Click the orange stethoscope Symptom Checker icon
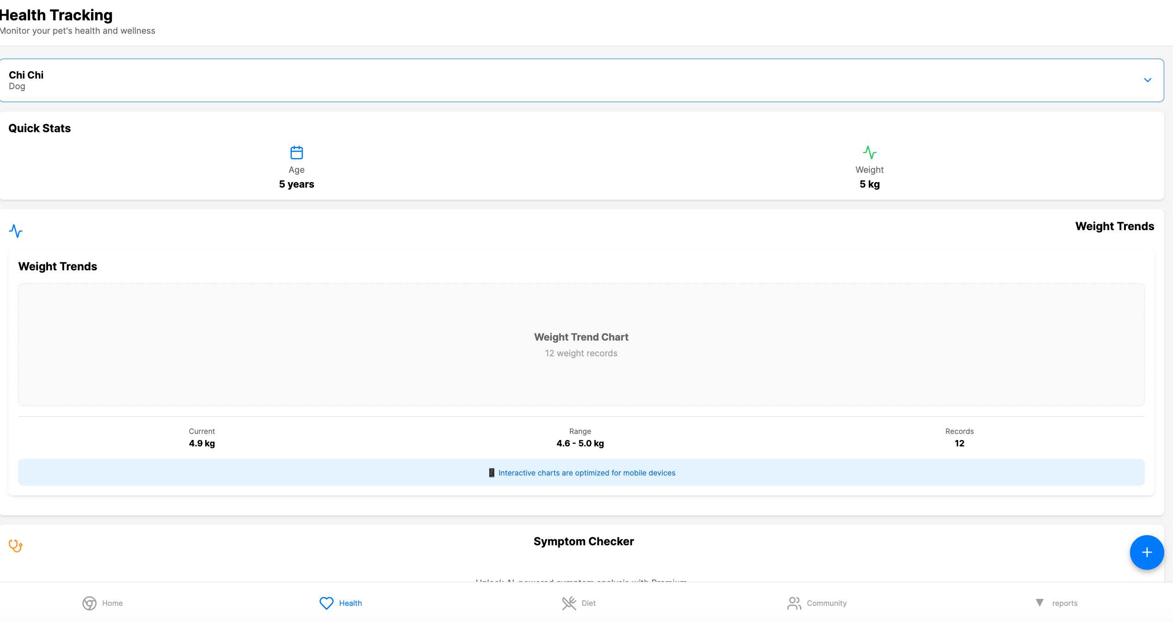Image resolution: width=1173 pixels, height=622 pixels. (x=16, y=546)
